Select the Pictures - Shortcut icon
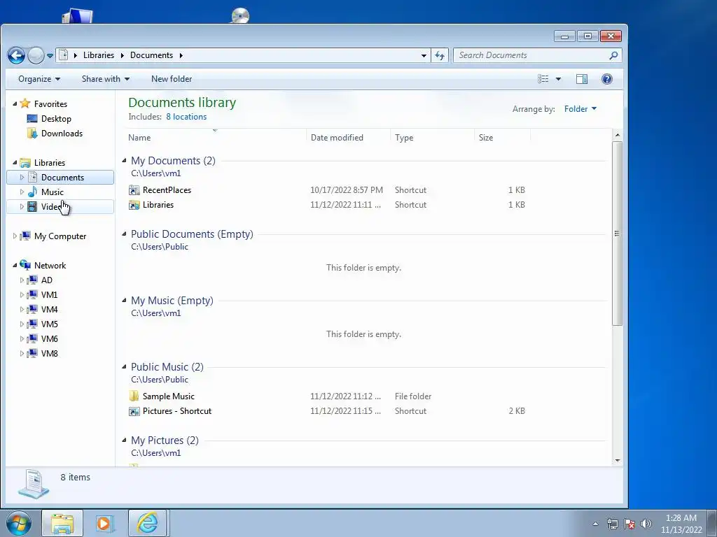This screenshot has height=537, width=717. point(134,411)
